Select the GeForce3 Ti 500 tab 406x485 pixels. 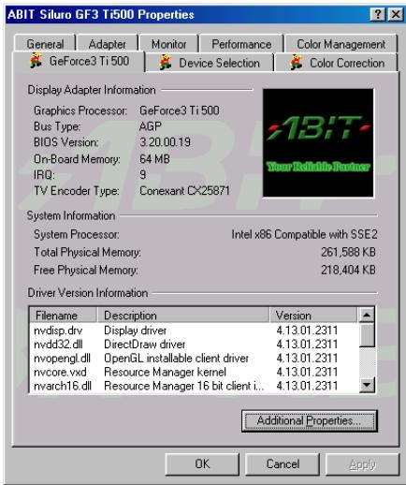[x=79, y=61]
